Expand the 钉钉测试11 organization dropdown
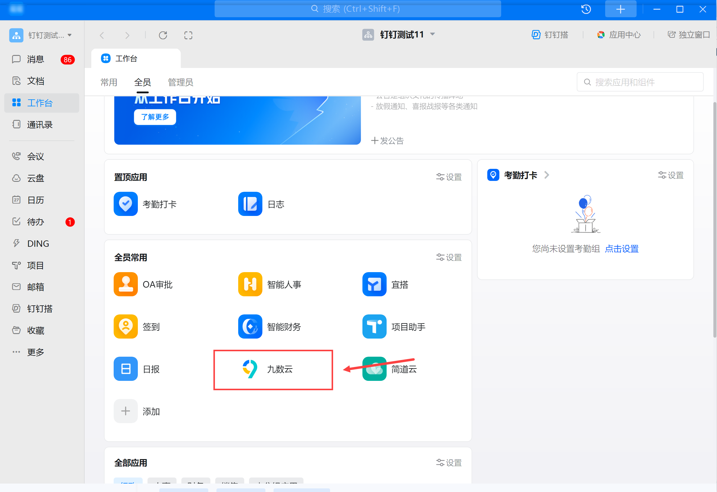 [x=433, y=34]
